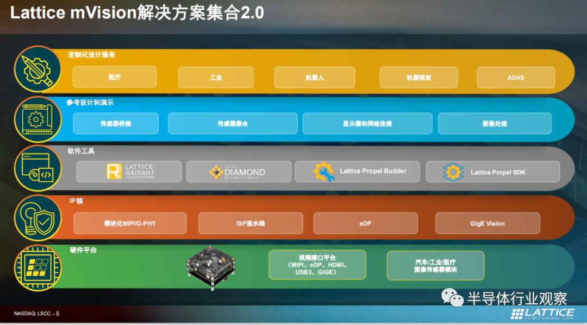This screenshot has height=325, width=587.
Task: Open the 传感器聚合 box
Action: coord(233,123)
